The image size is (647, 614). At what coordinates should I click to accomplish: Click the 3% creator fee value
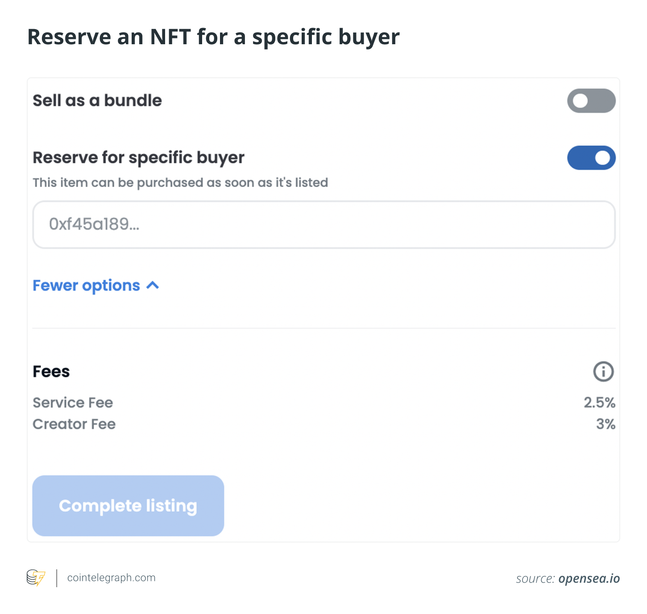pyautogui.click(x=606, y=424)
